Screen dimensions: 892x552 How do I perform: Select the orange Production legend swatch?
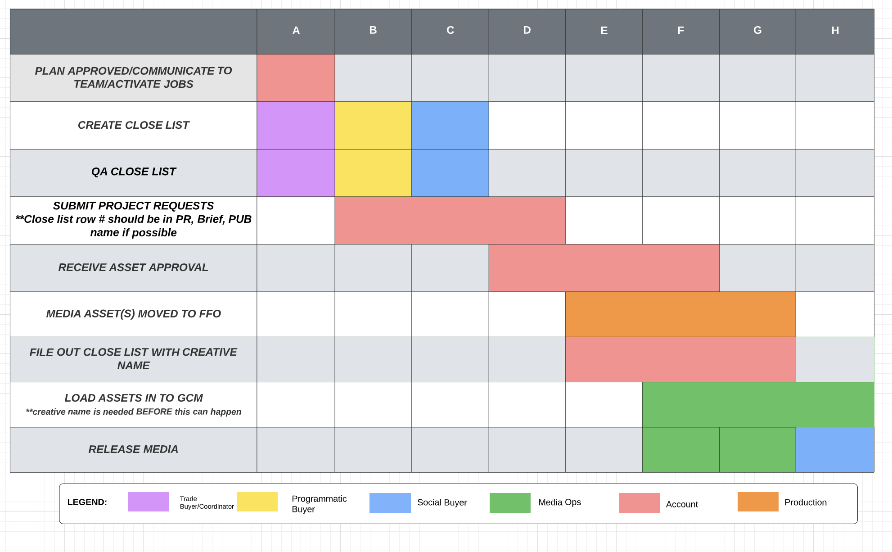tap(758, 502)
